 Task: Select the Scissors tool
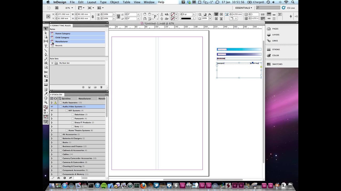pyautogui.click(x=46, y=72)
